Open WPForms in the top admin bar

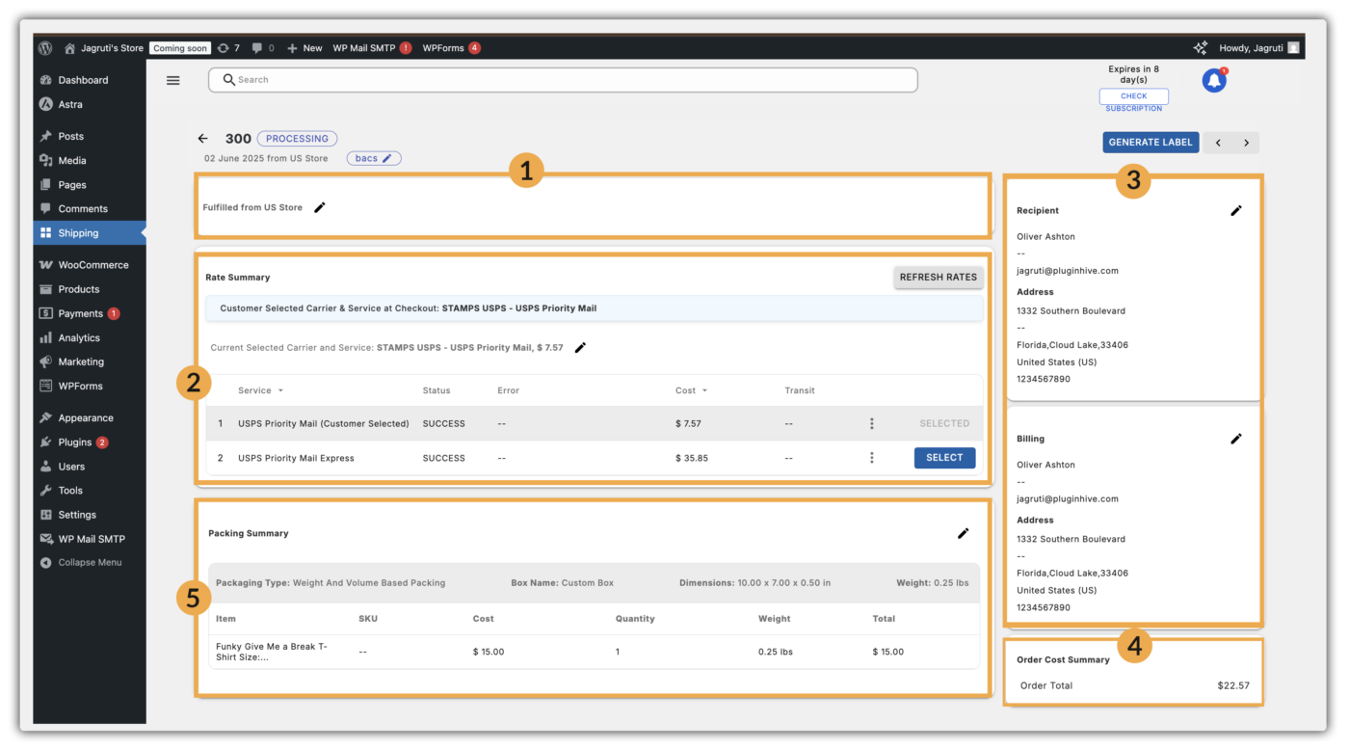pos(451,48)
